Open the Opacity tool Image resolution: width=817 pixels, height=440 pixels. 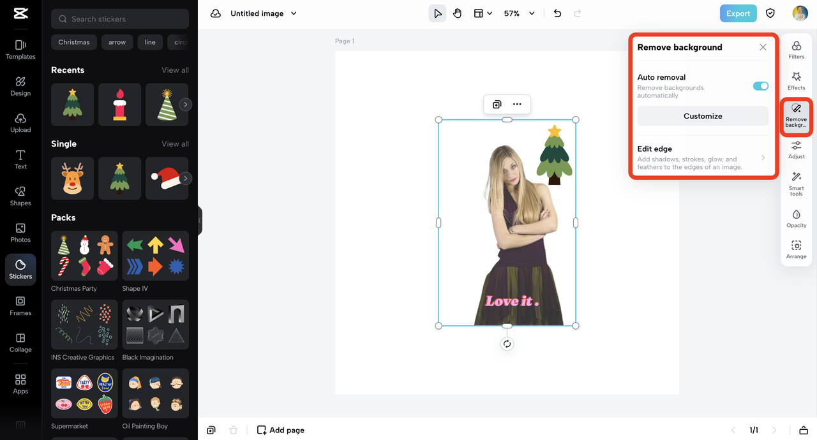tap(797, 219)
